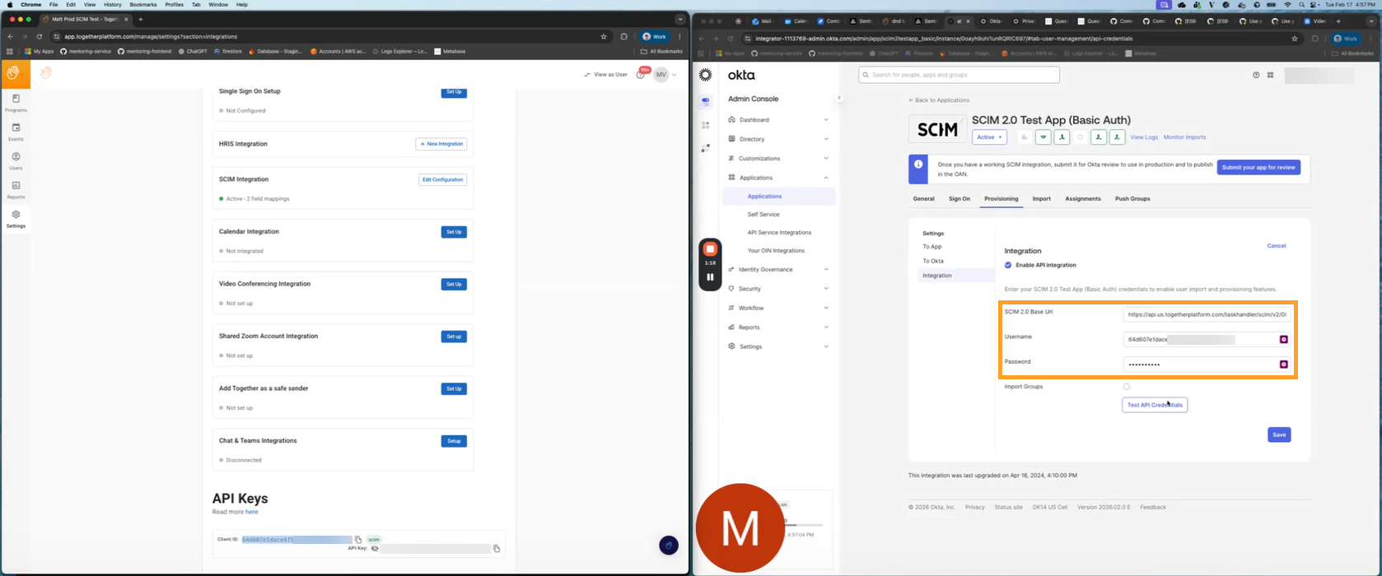Reload the Together page in Chrome

[39, 37]
